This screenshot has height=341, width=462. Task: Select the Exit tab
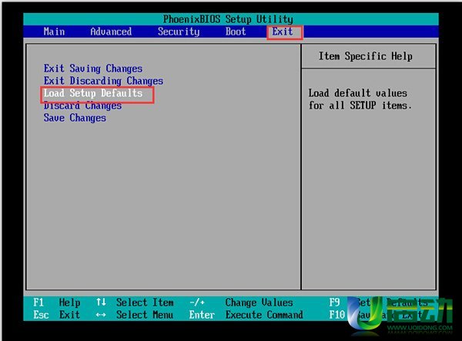coord(283,32)
